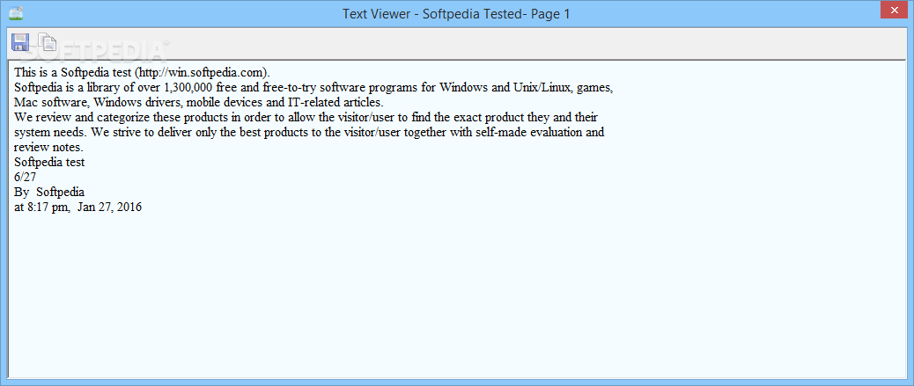Click the phrase 'IT-related articles'
This screenshot has height=386, width=914.
click(x=332, y=102)
